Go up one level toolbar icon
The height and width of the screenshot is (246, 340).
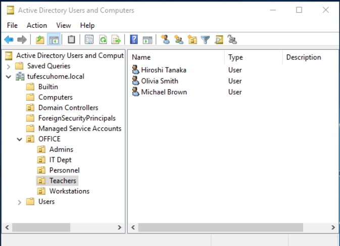[40, 40]
